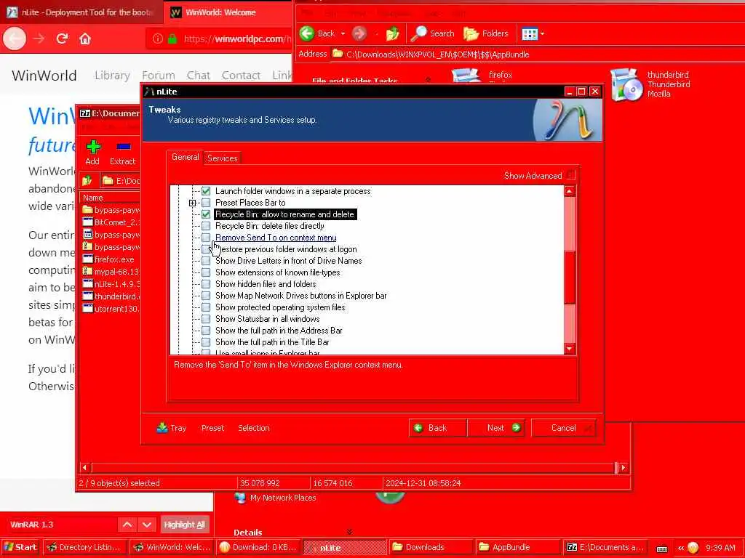Open the thunderbird installer icon in AppBundle
This screenshot has height=558, width=745.
point(626,84)
